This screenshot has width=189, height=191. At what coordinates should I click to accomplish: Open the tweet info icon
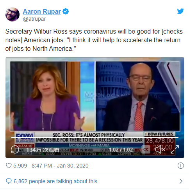[181, 166]
